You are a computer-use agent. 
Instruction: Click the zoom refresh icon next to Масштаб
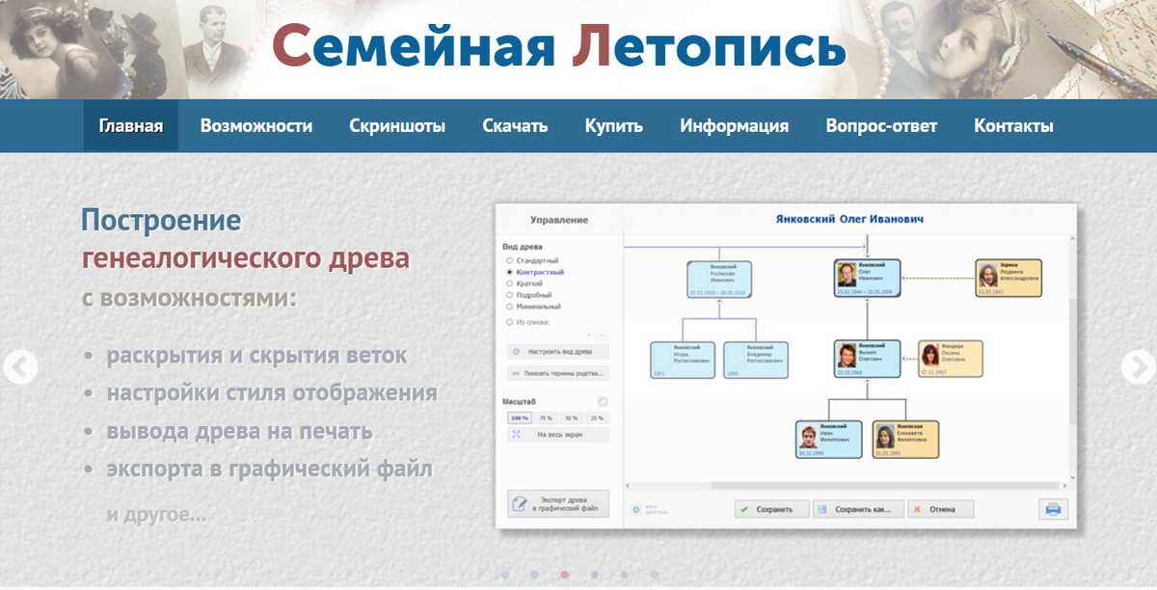click(601, 401)
